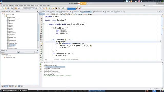Select K1.java in the project tree

[11, 24]
